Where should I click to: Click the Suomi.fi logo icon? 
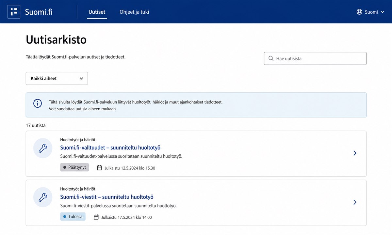(14, 12)
